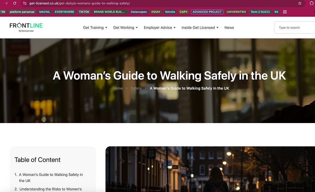Expand the Inside Get Licensed dropdown
315x192 pixels.
coord(200,28)
